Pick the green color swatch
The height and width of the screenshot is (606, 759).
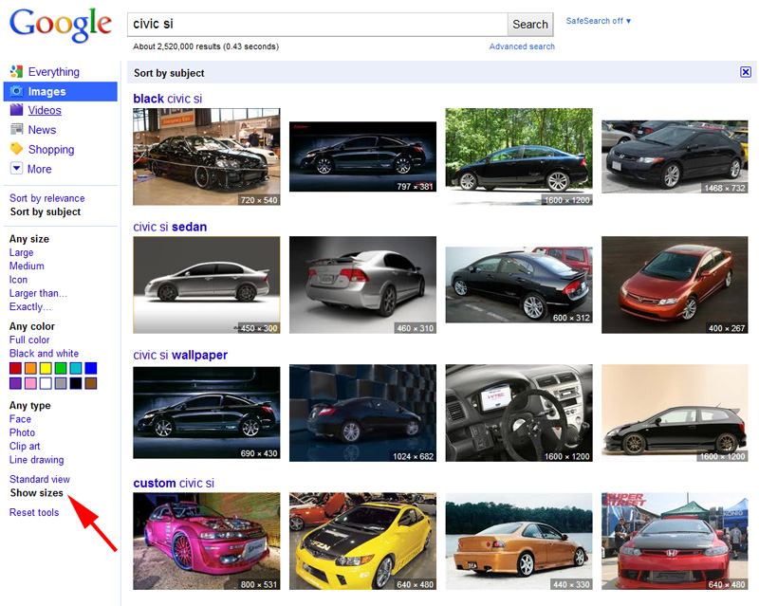(x=61, y=368)
